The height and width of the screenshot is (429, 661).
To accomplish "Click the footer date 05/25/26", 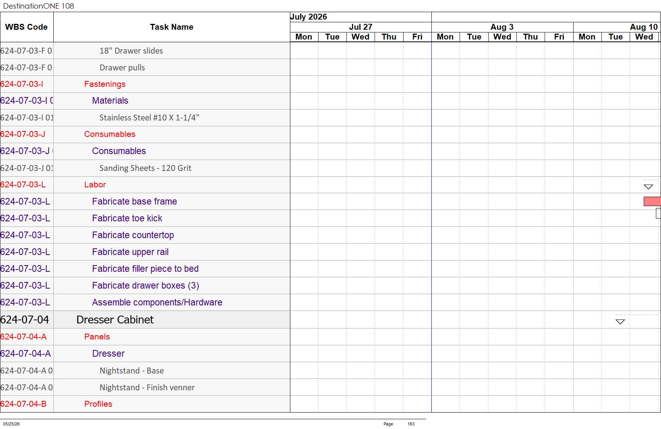I will coord(11,424).
